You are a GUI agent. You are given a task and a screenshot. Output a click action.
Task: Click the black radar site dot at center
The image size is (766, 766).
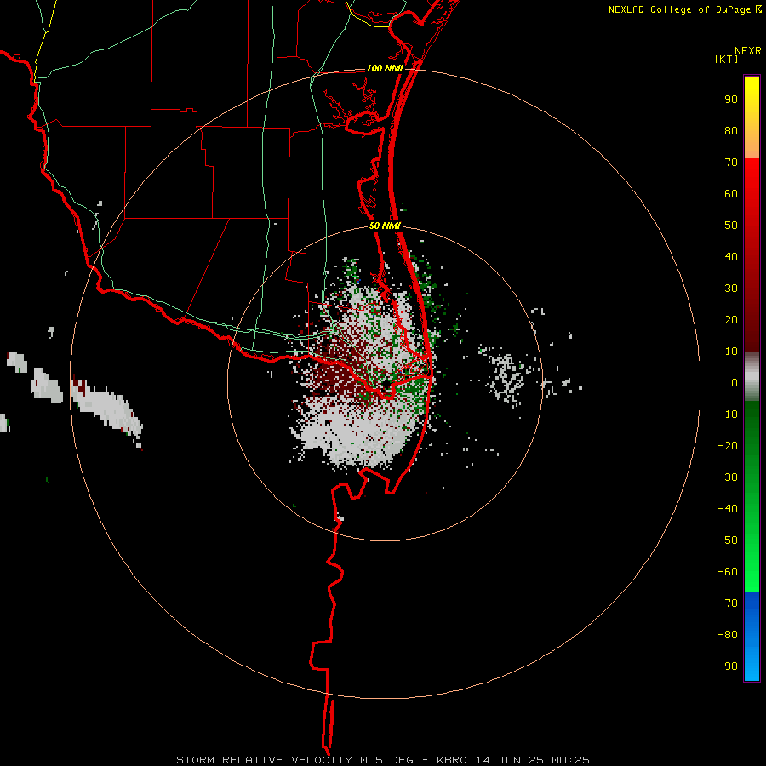tap(386, 385)
